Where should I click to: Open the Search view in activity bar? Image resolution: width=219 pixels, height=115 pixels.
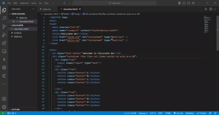tap(4, 18)
